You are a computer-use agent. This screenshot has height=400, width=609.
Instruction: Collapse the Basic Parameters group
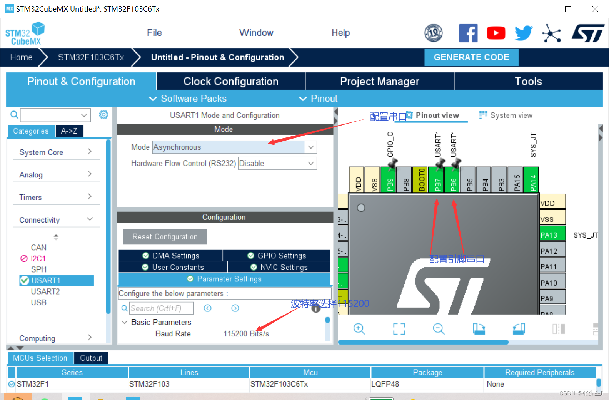124,322
